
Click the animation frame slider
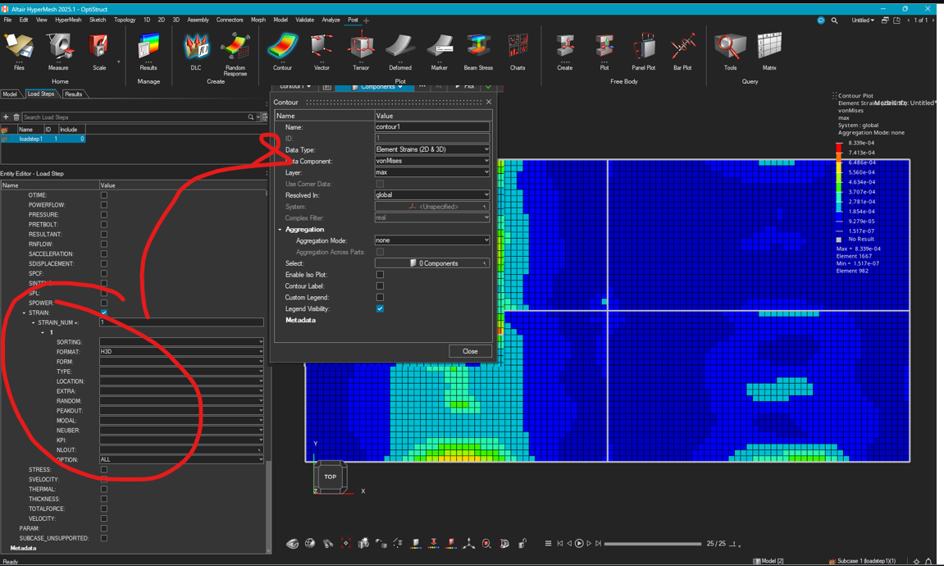point(653,544)
